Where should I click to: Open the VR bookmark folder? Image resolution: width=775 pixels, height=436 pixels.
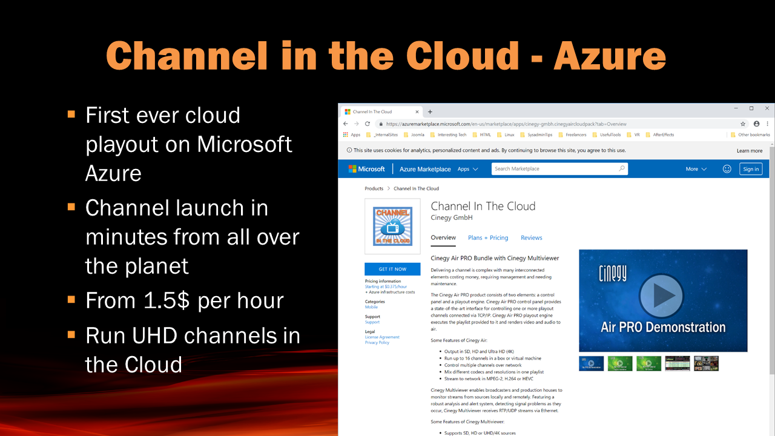click(x=633, y=135)
